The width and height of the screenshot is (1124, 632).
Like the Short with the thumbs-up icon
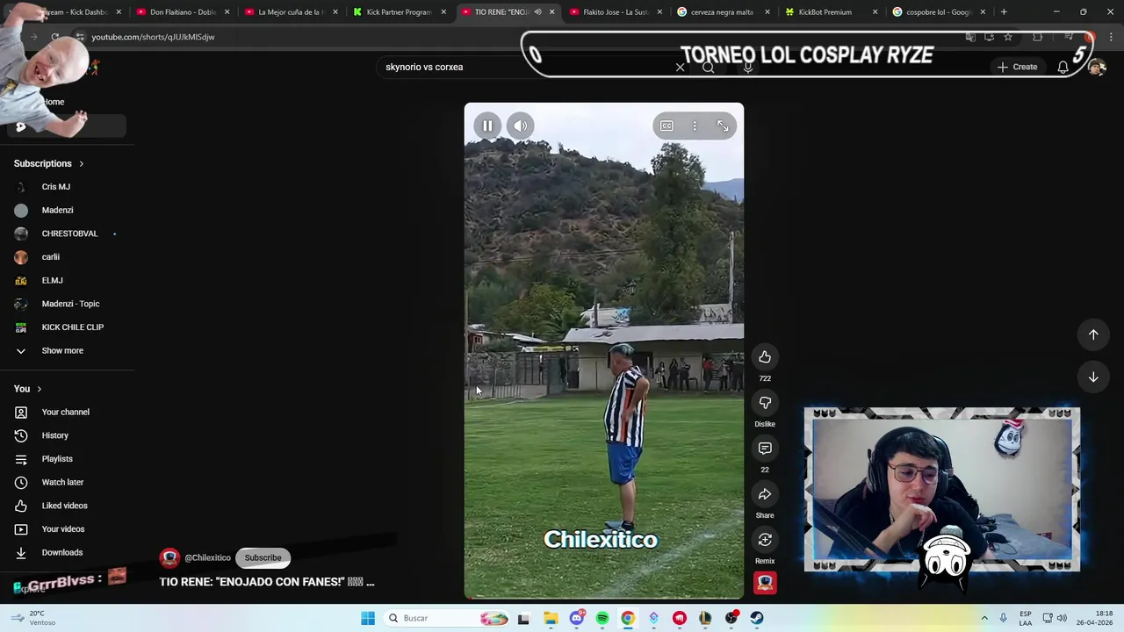pyautogui.click(x=765, y=356)
